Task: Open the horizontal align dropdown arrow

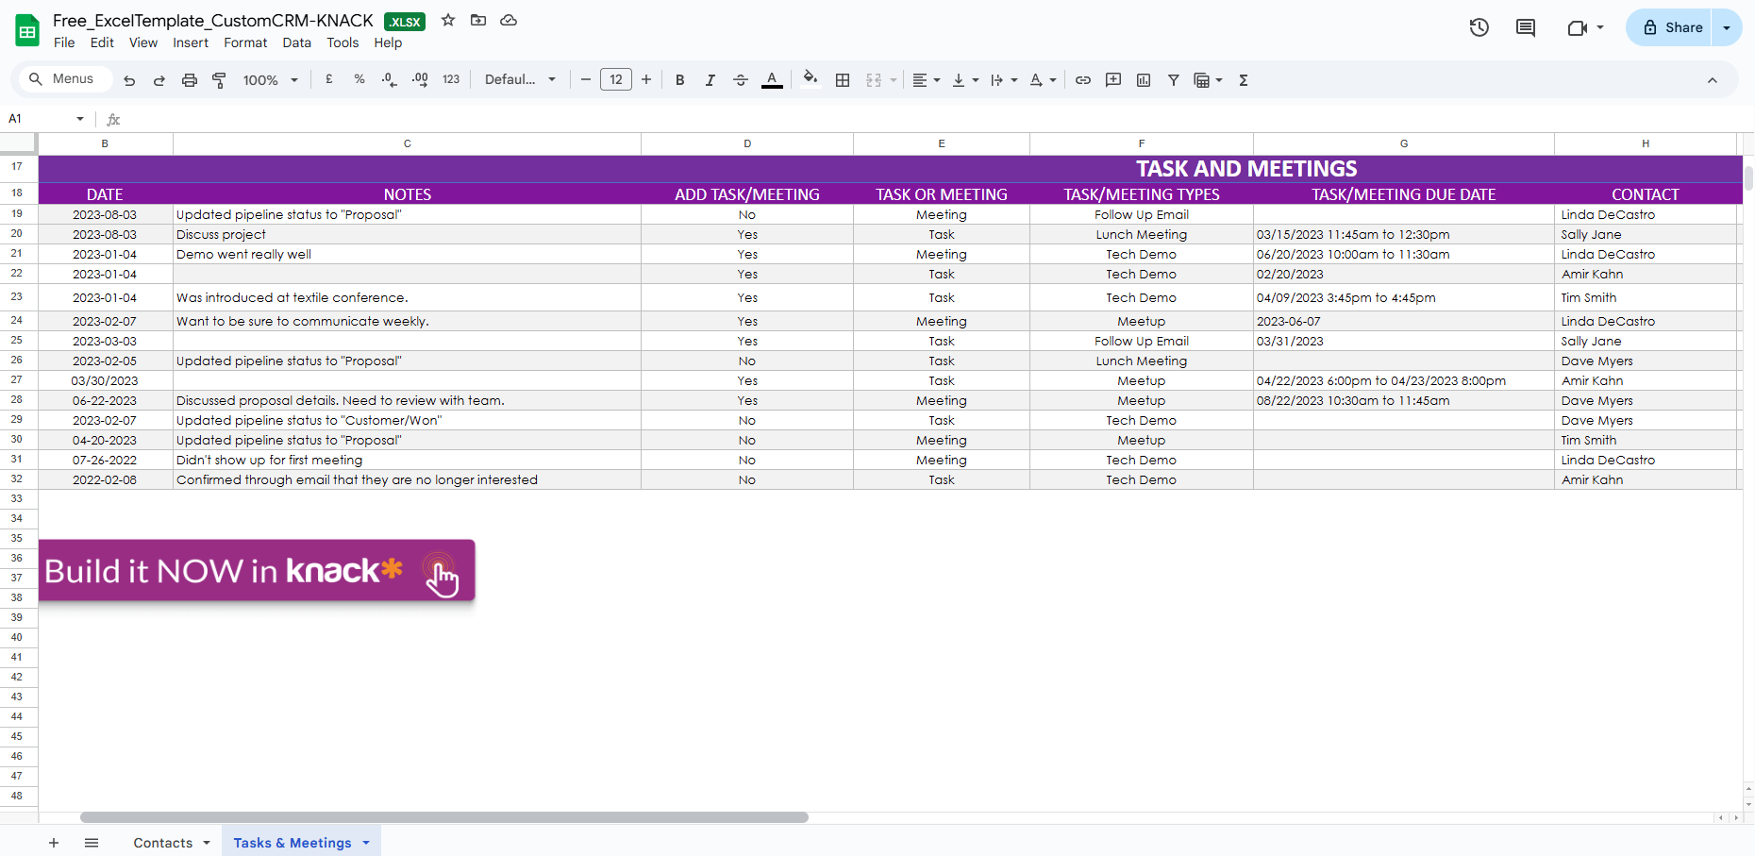Action: (x=936, y=79)
